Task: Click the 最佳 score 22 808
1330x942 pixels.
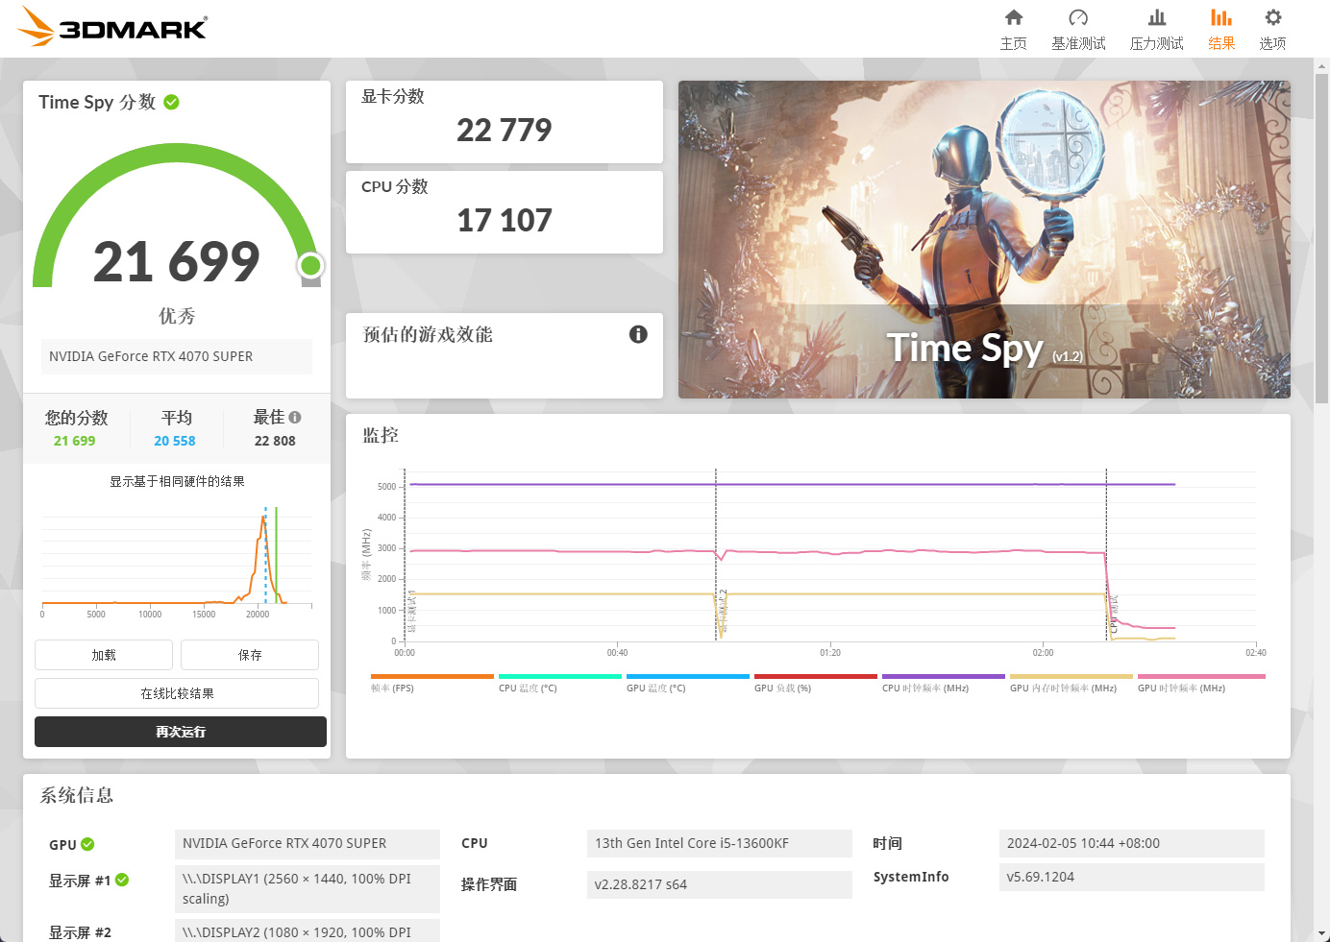Action: [275, 441]
